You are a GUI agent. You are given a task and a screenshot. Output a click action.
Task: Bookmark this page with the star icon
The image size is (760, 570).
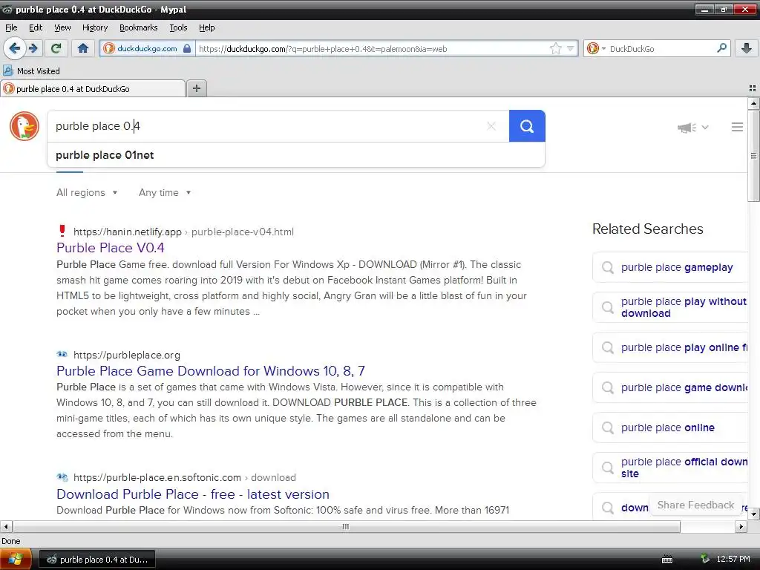(555, 48)
